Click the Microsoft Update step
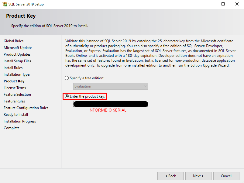 (18, 48)
